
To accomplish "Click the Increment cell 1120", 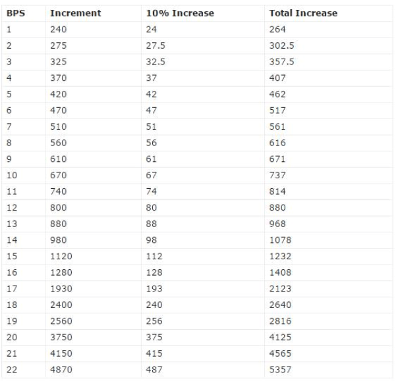I will click(61, 257).
